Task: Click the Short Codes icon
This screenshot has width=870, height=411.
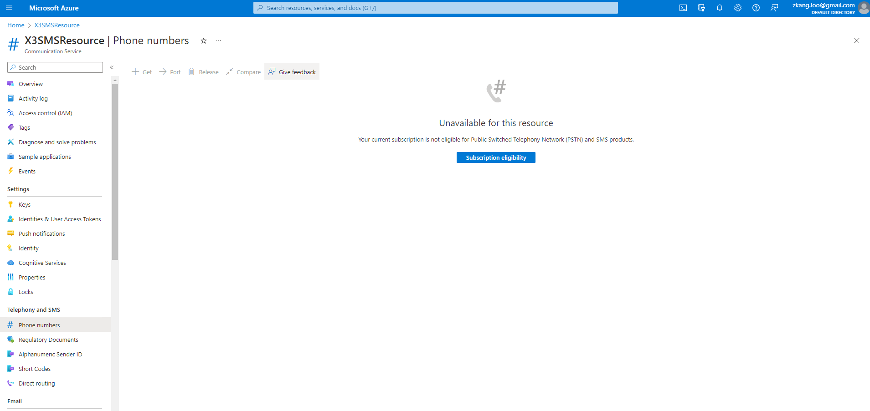Action: [x=10, y=369]
